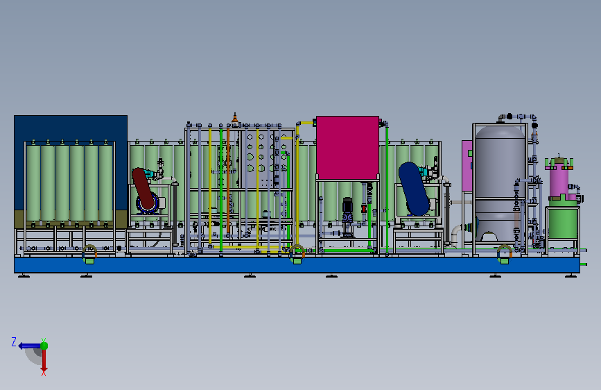Select the pink cylindrical filter housing at right

(x=559, y=180)
